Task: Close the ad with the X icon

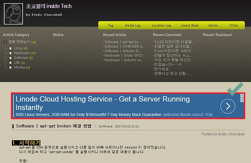Action: coord(242,95)
